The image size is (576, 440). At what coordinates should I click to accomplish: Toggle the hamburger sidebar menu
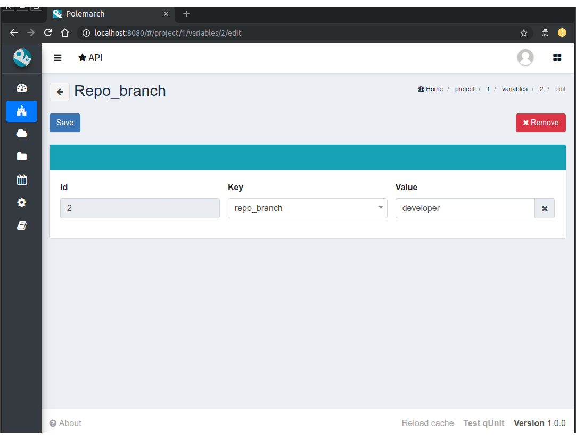click(57, 58)
